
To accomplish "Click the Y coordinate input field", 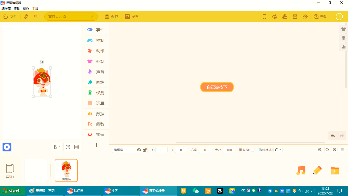I will pos(181,150).
